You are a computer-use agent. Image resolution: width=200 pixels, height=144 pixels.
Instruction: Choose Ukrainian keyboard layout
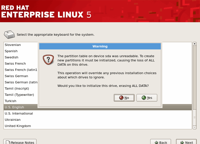point(12,120)
